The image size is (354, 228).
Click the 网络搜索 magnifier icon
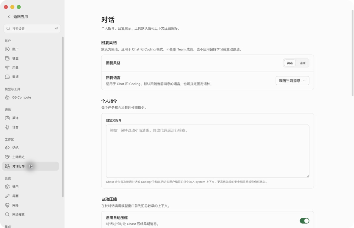(7, 214)
